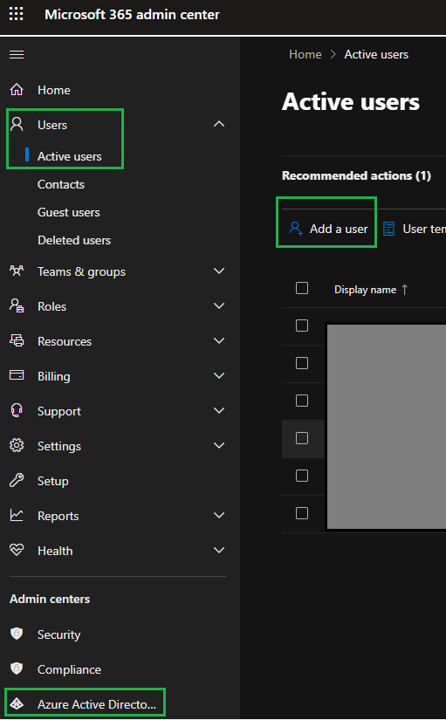Select Active users in the sidebar

tap(69, 156)
